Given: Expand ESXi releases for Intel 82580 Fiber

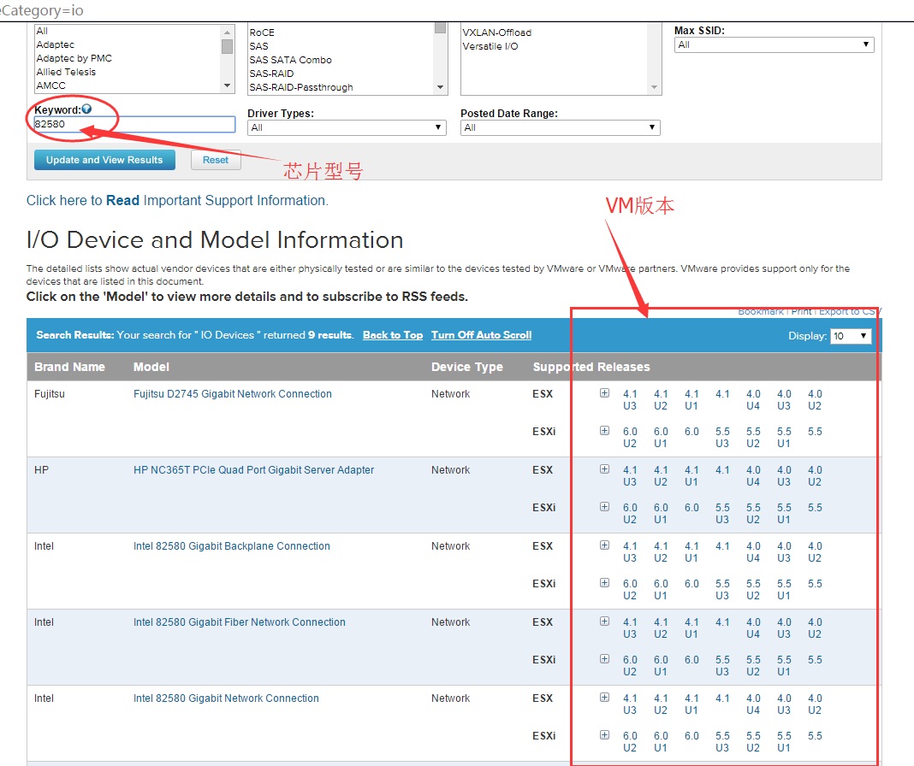Looking at the screenshot, I should 604,659.
